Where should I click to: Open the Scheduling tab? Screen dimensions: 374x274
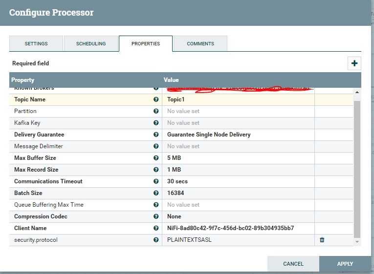91,43
